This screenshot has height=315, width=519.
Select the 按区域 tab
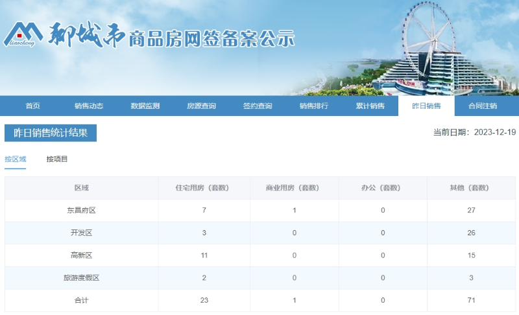[x=16, y=159]
